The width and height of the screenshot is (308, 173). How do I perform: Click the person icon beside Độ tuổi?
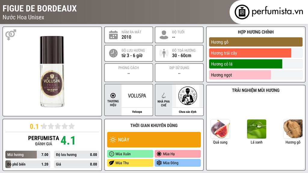[164, 35]
